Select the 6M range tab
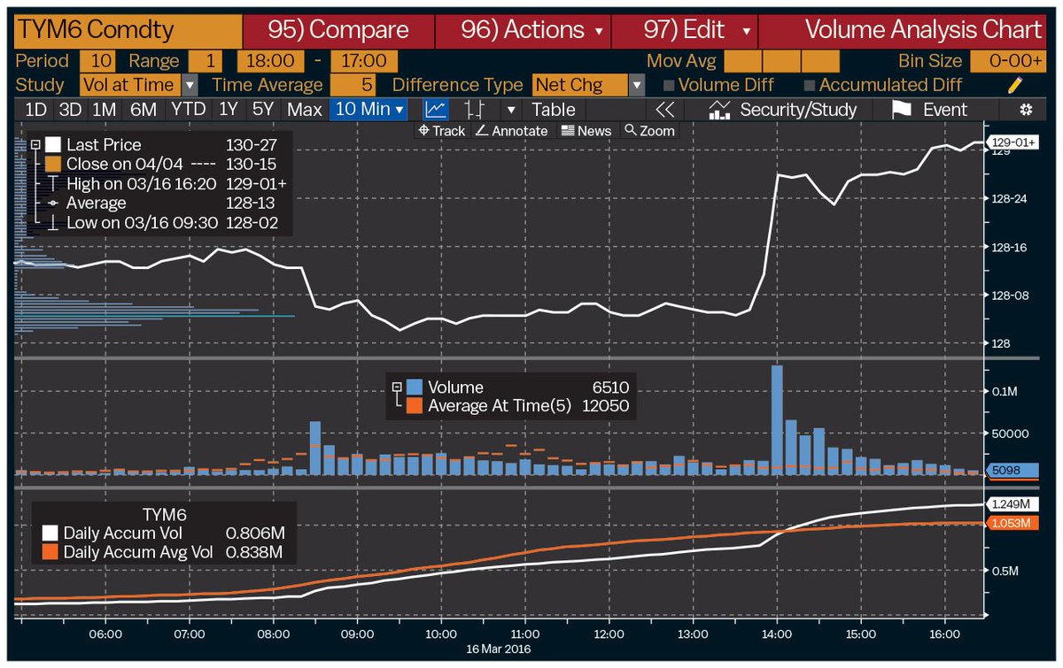Viewport: 1063px width, 668px height. [144, 110]
